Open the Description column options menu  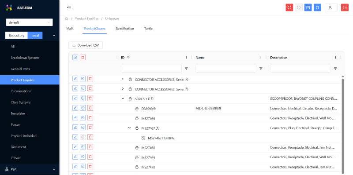tap(335, 58)
